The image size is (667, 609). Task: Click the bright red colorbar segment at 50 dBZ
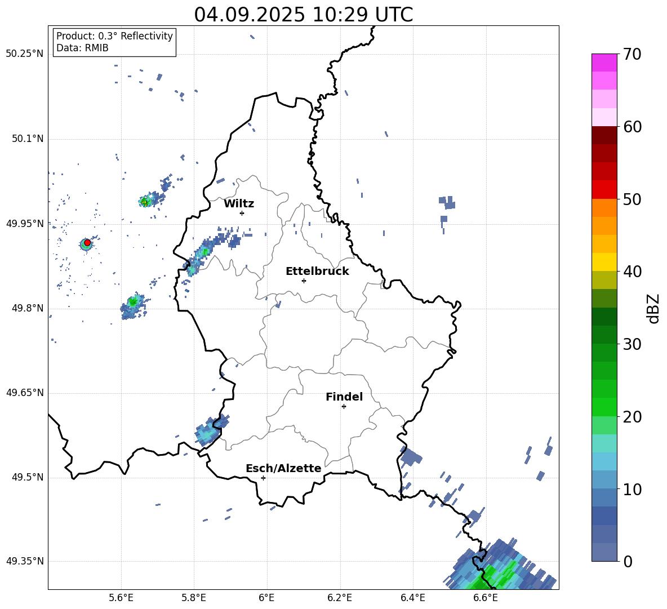(604, 190)
